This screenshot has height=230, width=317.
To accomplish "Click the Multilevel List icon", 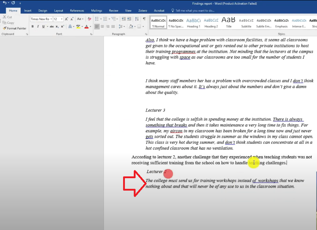I will [113, 19].
